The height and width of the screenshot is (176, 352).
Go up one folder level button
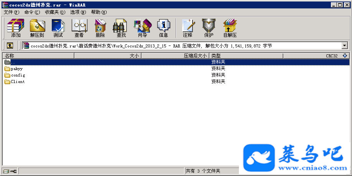click(10, 46)
